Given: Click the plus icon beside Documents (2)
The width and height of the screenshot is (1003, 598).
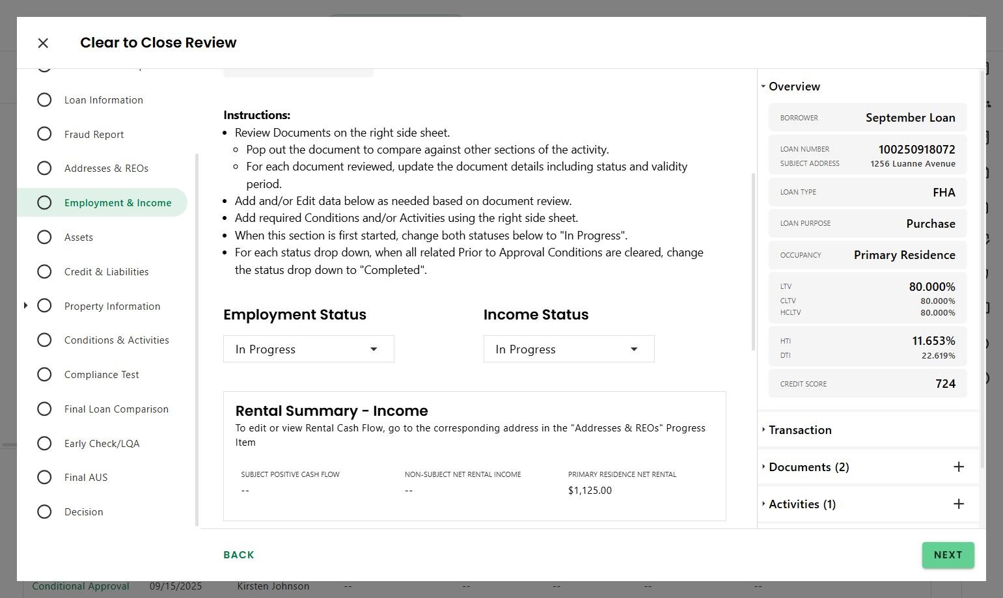Looking at the screenshot, I should pos(958,467).
